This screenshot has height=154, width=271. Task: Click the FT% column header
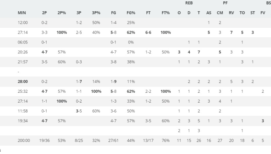click(165, 14)
